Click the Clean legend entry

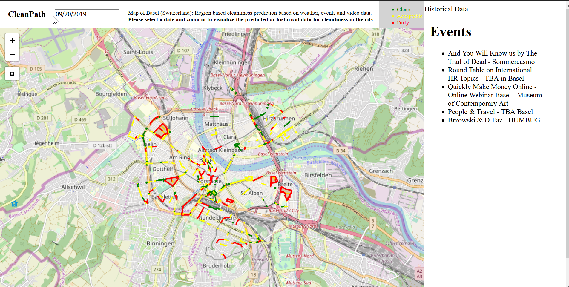coord(403,10)
